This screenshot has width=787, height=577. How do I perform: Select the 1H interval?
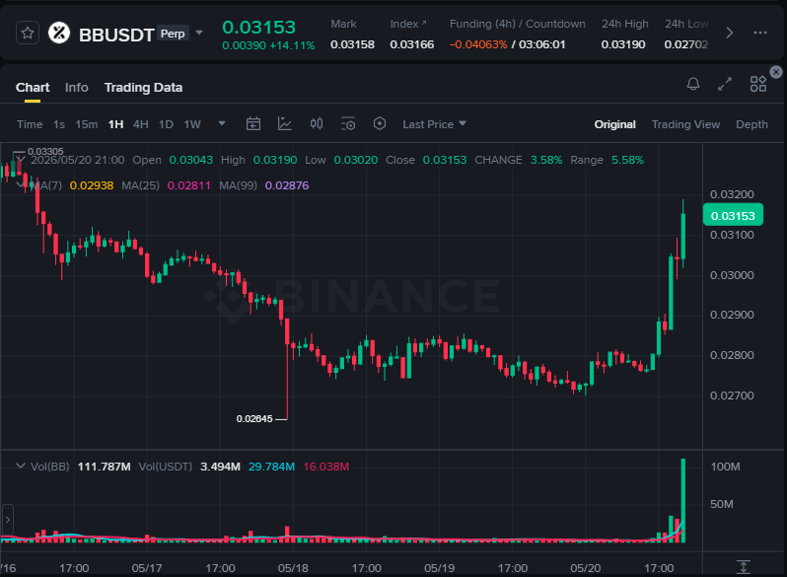click(116, 124)
